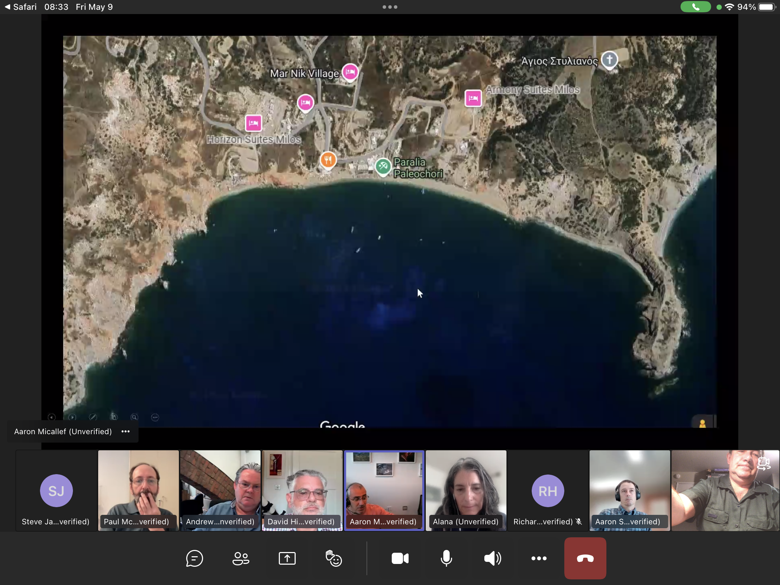
Task: Open reactions and raise hand
Action: tap(334, 558)
